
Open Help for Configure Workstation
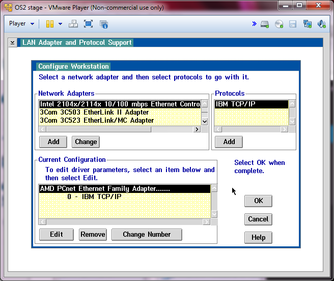258,238
